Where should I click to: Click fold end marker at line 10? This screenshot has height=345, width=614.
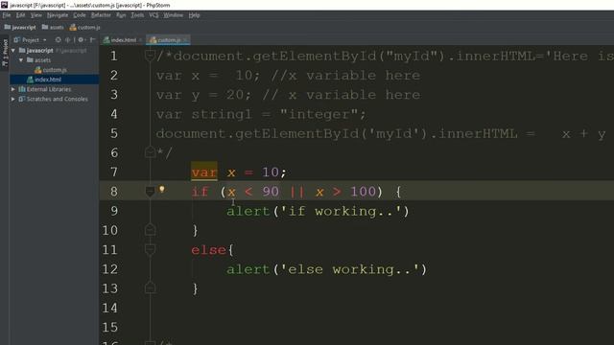click(150, 230)
